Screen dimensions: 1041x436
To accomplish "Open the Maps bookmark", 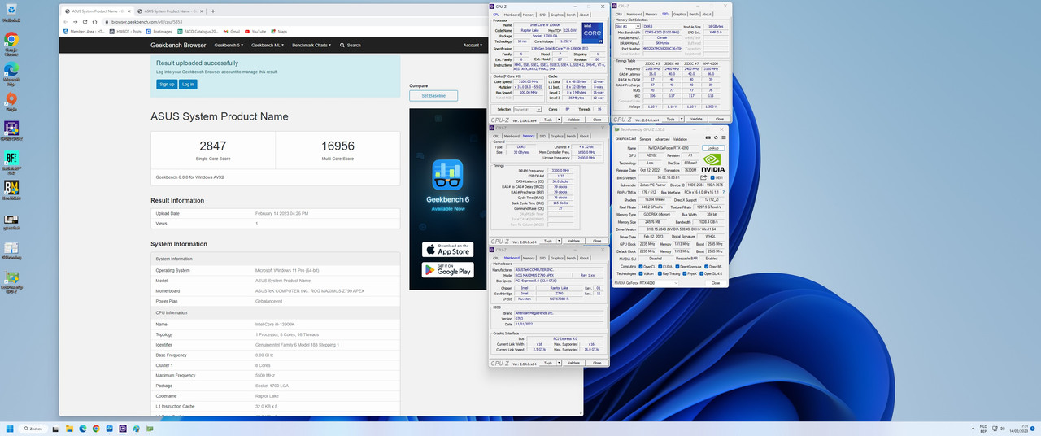I will coord(279,31).
